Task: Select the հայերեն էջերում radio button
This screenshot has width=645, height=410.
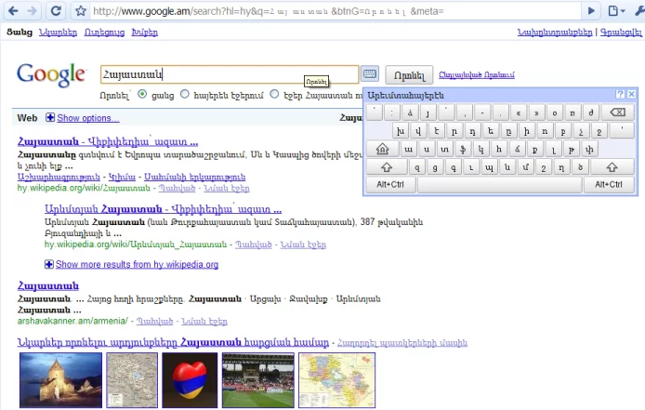Action: [185, 94]
